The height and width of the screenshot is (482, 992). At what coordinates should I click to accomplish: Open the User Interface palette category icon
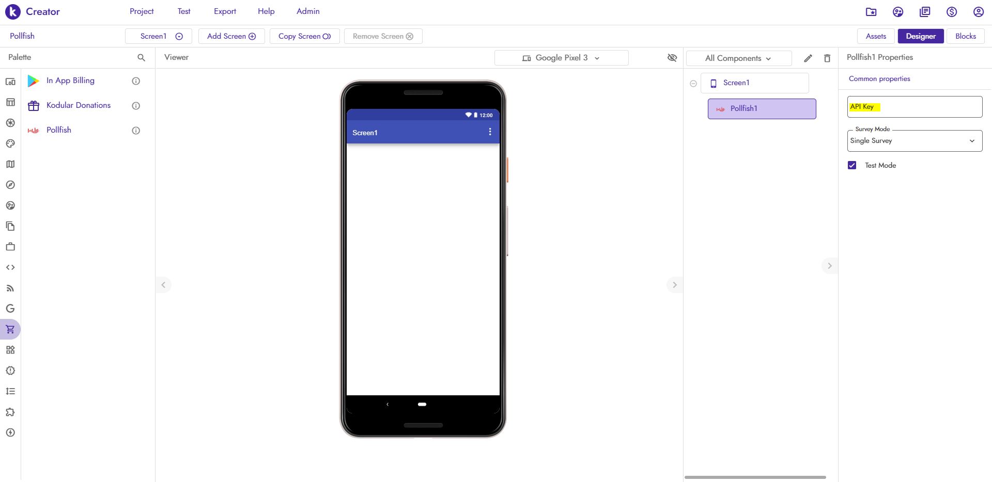(x=10, y=82)
